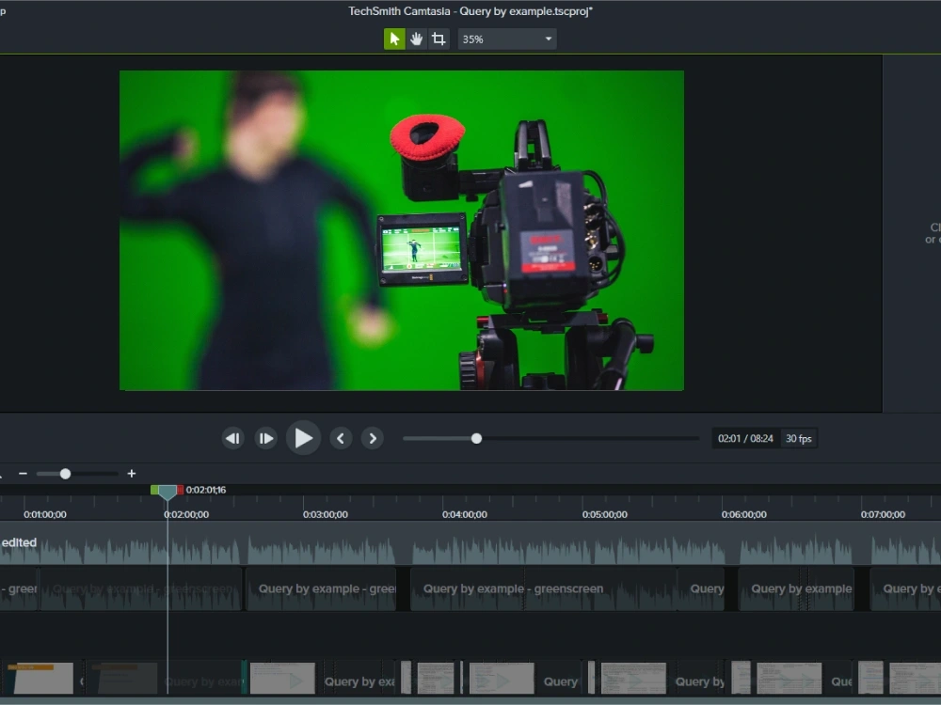Click the 02:01 / 08:24 time display
Screen dimensions: 941x705
pyautogui.click(x=745, y=438)
